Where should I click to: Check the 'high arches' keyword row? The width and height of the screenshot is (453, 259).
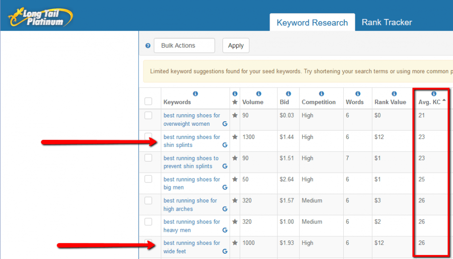point(148,200)
